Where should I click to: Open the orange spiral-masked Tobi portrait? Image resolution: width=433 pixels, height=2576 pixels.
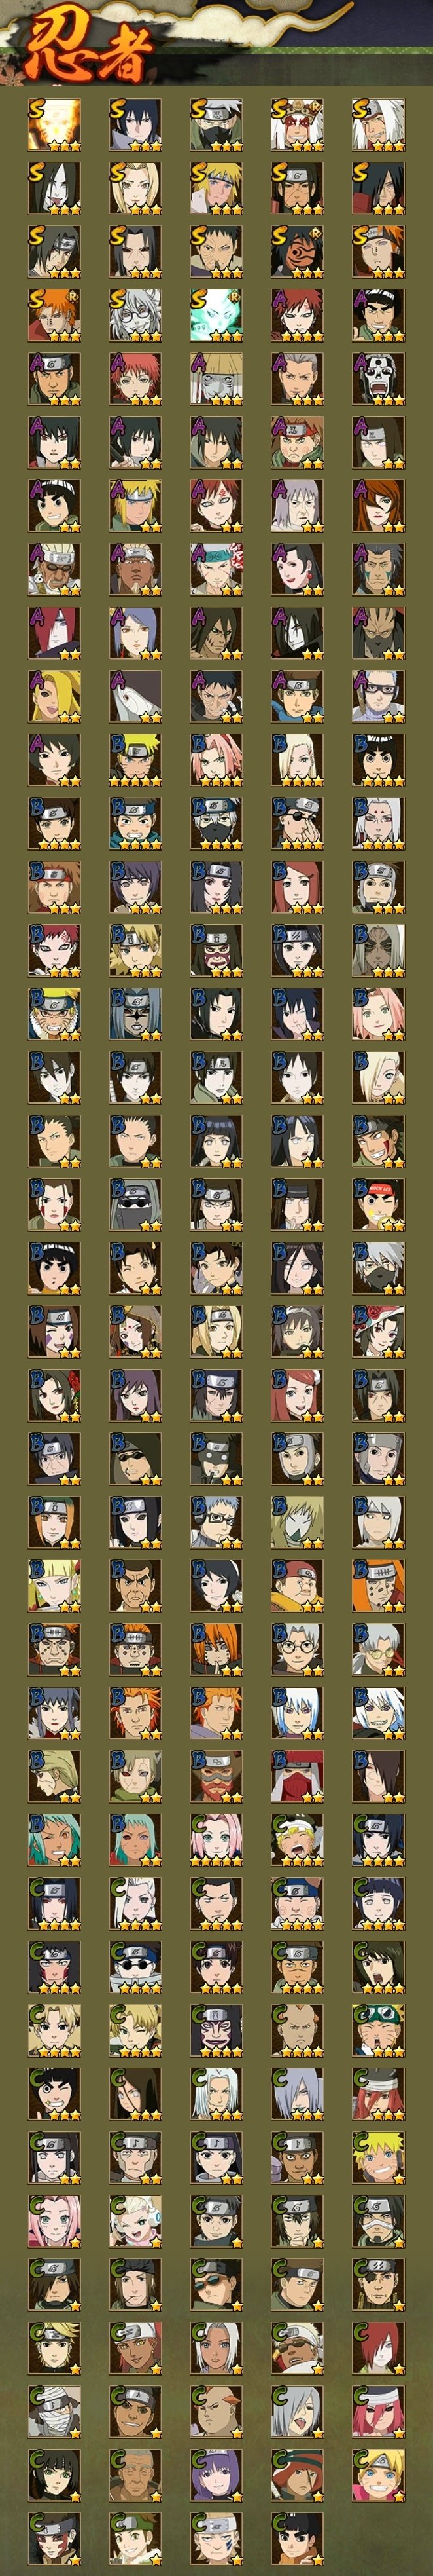tap(298, 252)
